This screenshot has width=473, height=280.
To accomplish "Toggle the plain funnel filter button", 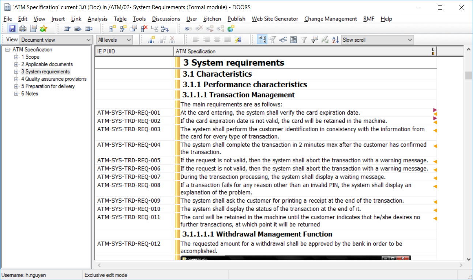I will click(x=304, y=40).
